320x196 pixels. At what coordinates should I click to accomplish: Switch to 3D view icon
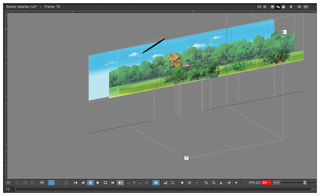[278, 7]
